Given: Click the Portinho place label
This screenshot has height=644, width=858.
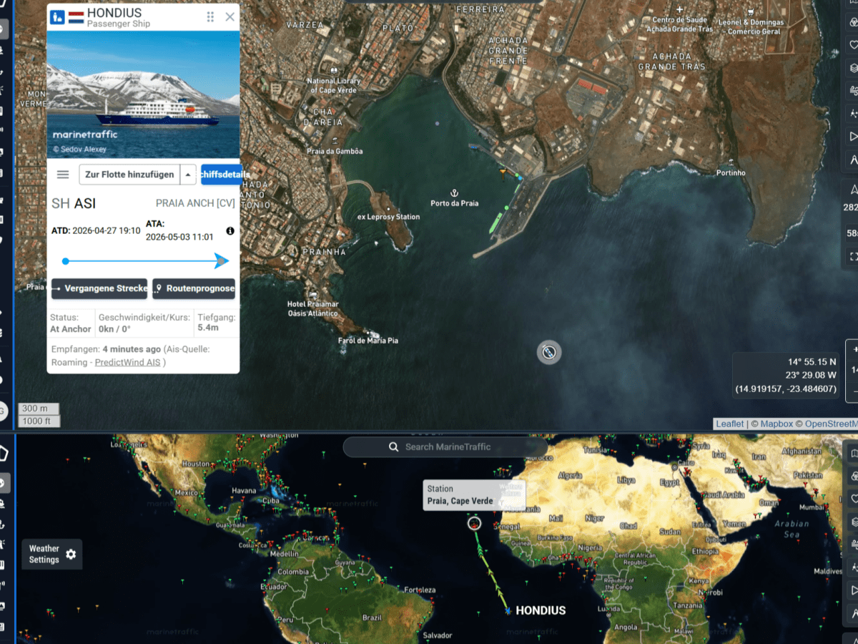Looking at the screenshot, I should click(x=731, y=172).
